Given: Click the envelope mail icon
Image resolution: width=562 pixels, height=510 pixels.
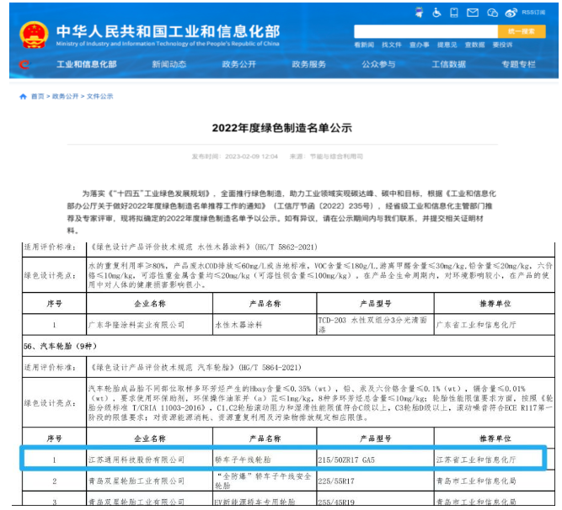Looking at the screenshot, I should (x=473, y=13).
